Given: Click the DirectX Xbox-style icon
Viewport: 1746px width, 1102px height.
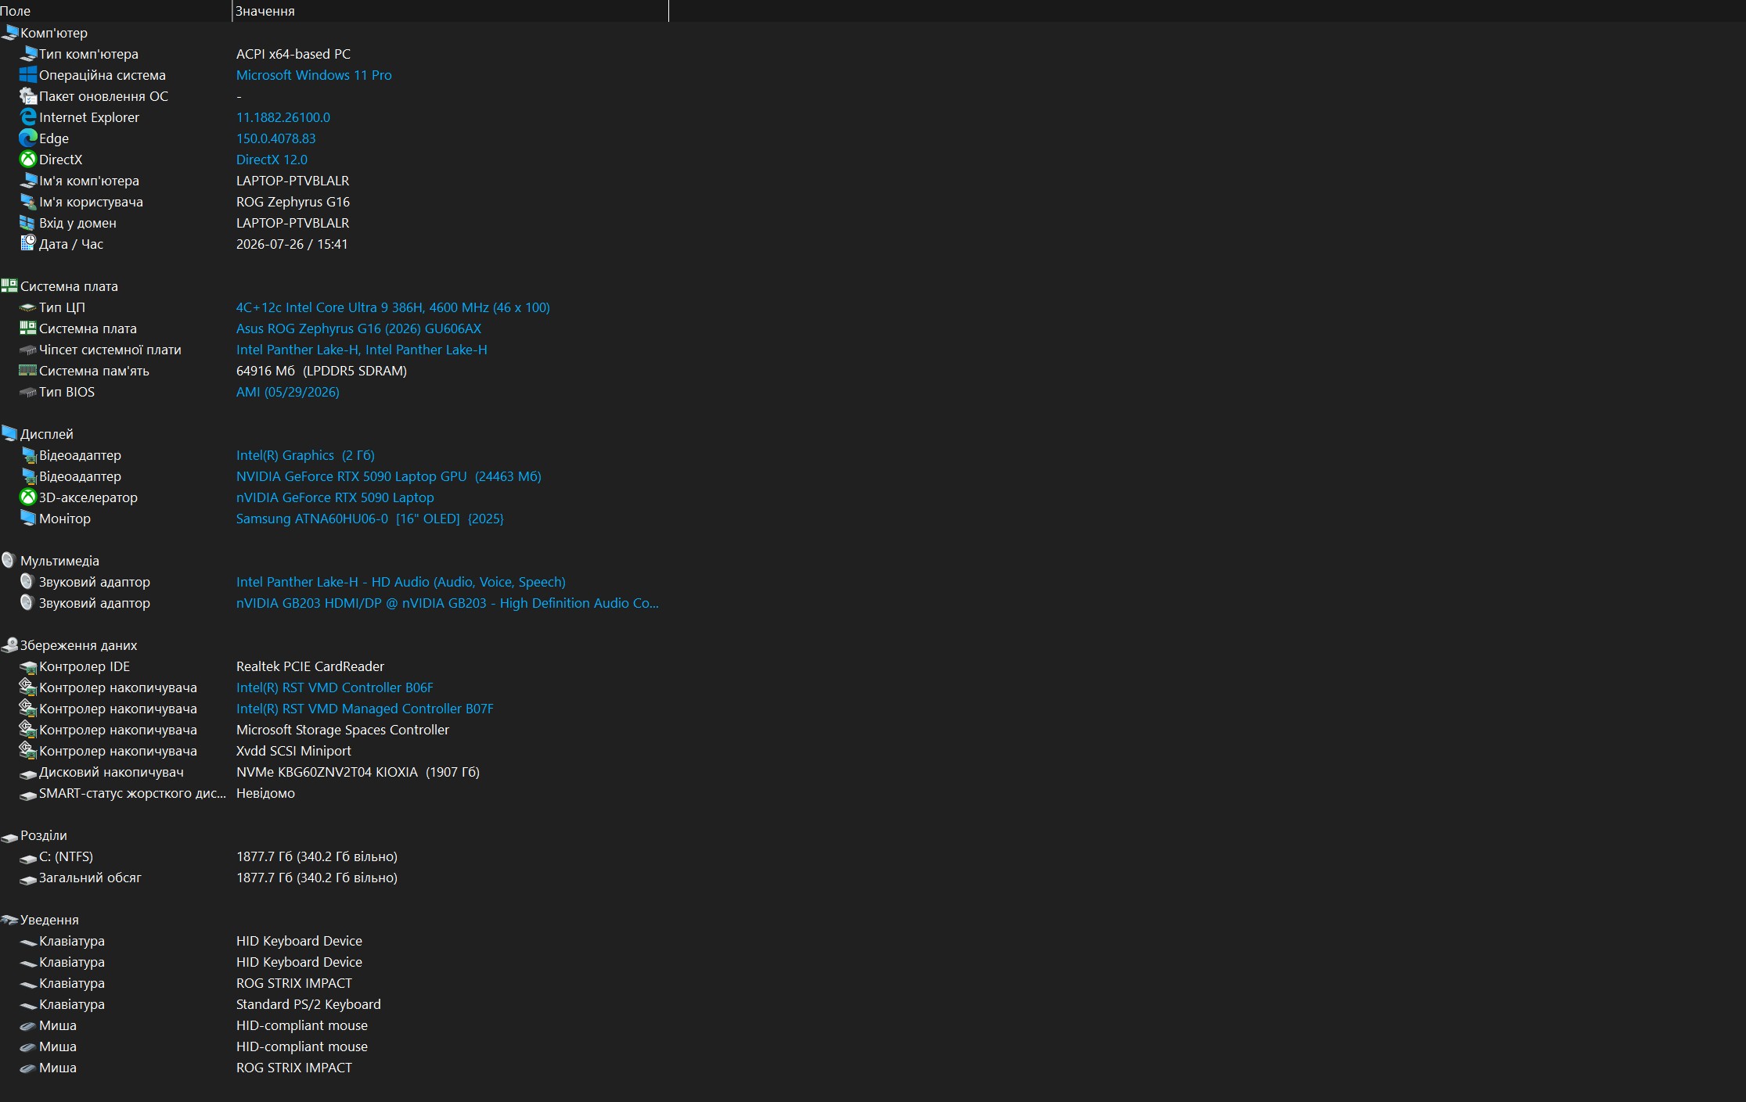Looking at the screenshot, I should (27, 160).
